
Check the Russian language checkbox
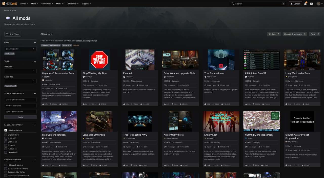(6, 149)
